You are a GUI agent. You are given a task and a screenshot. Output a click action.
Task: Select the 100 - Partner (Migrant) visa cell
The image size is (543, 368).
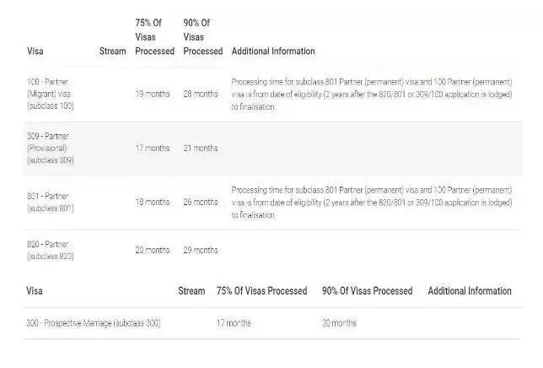coord(51,94)
